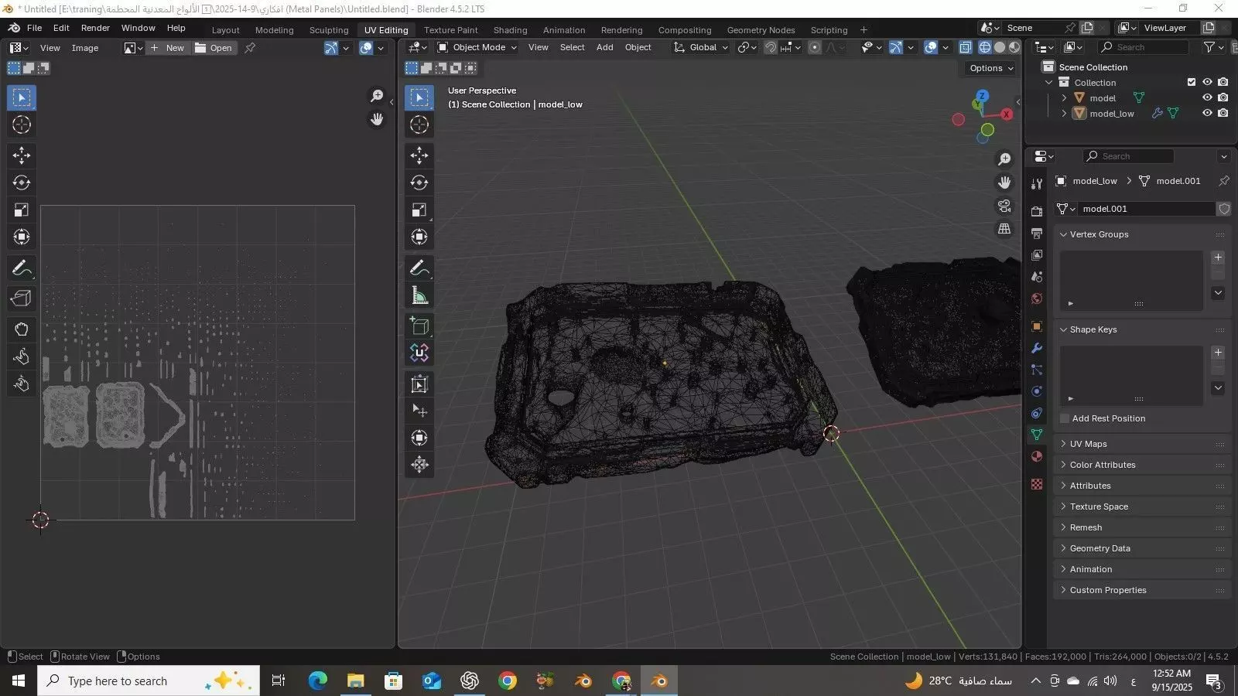Open the Texture properties checker tab
Viewport: 1238px width, 696px height.
point(1037,484)
